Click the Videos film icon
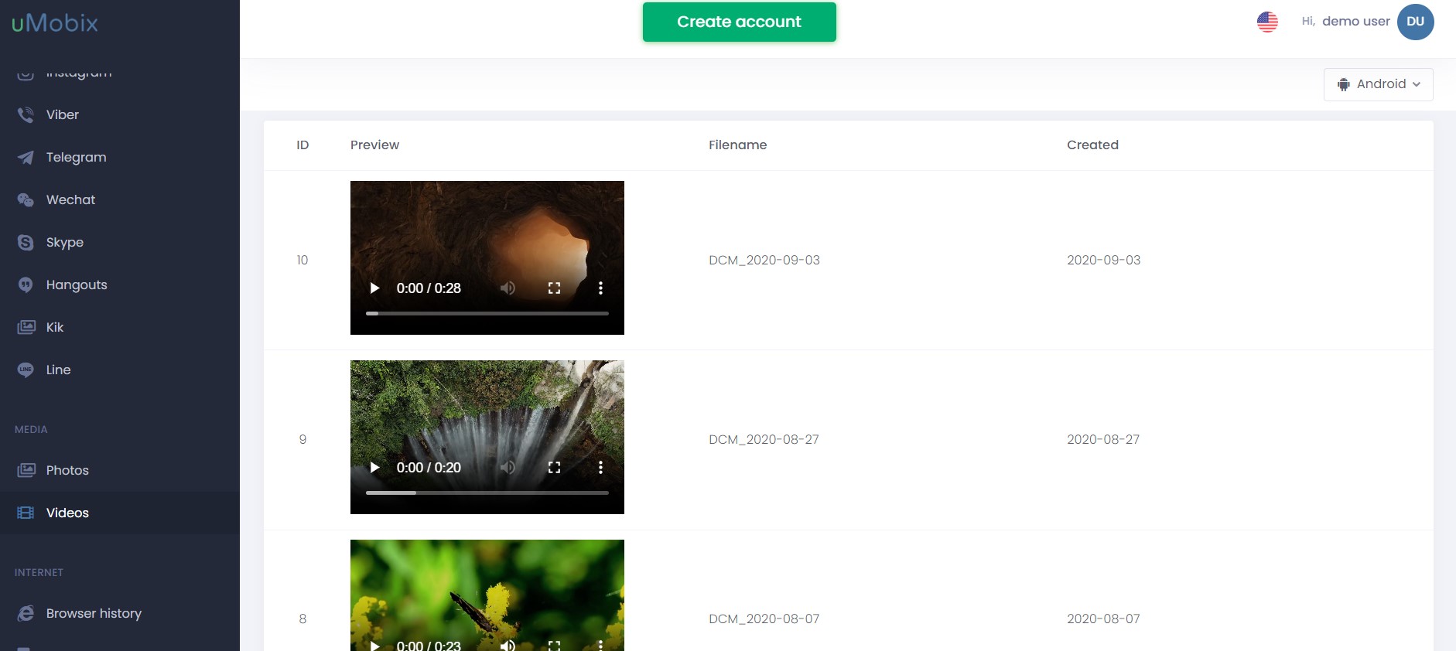 click(26, 513)
